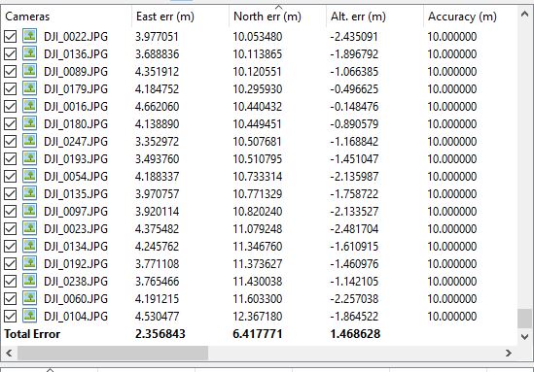This screenshot has height=372, width=534.
Task: Sort by Alt. err (m) column header
Action: tap(374, 17)
